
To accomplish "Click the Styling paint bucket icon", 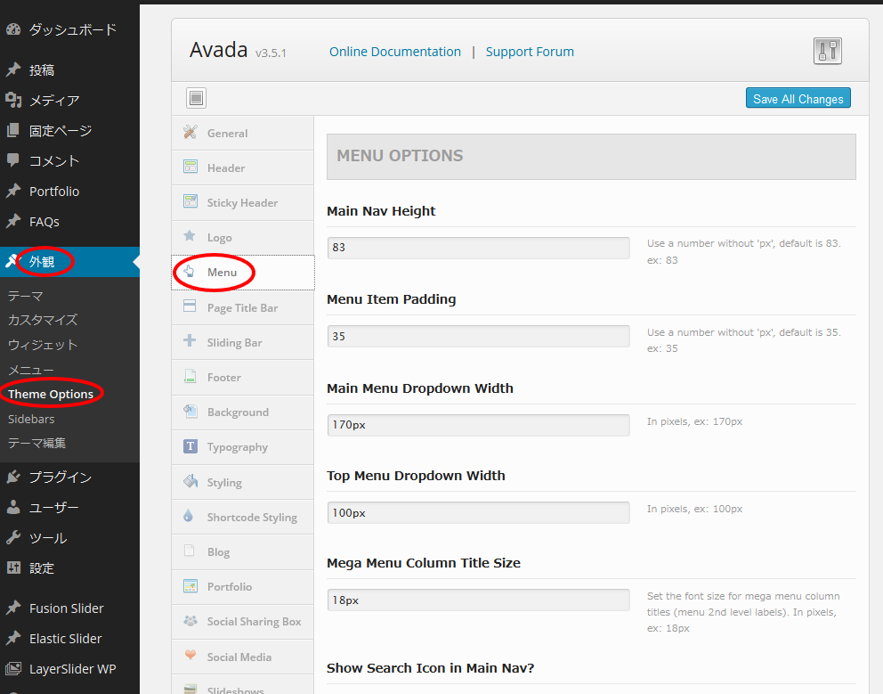I will [190, 482].
